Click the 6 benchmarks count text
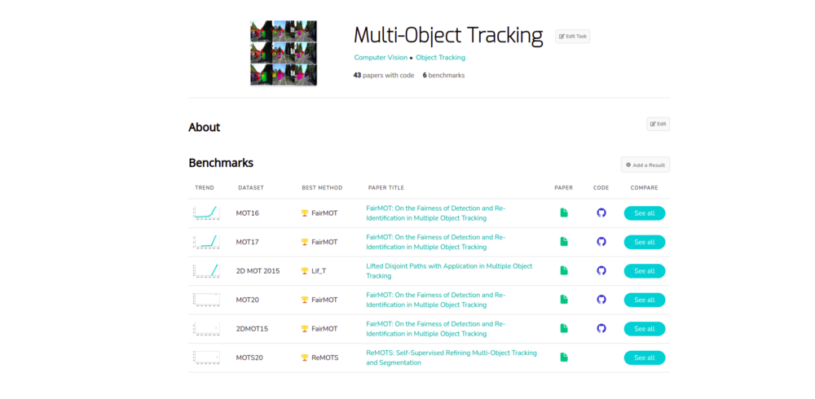The width and height of the screenshot is (815, 399). pyautogui.click(x=443, y=76)
